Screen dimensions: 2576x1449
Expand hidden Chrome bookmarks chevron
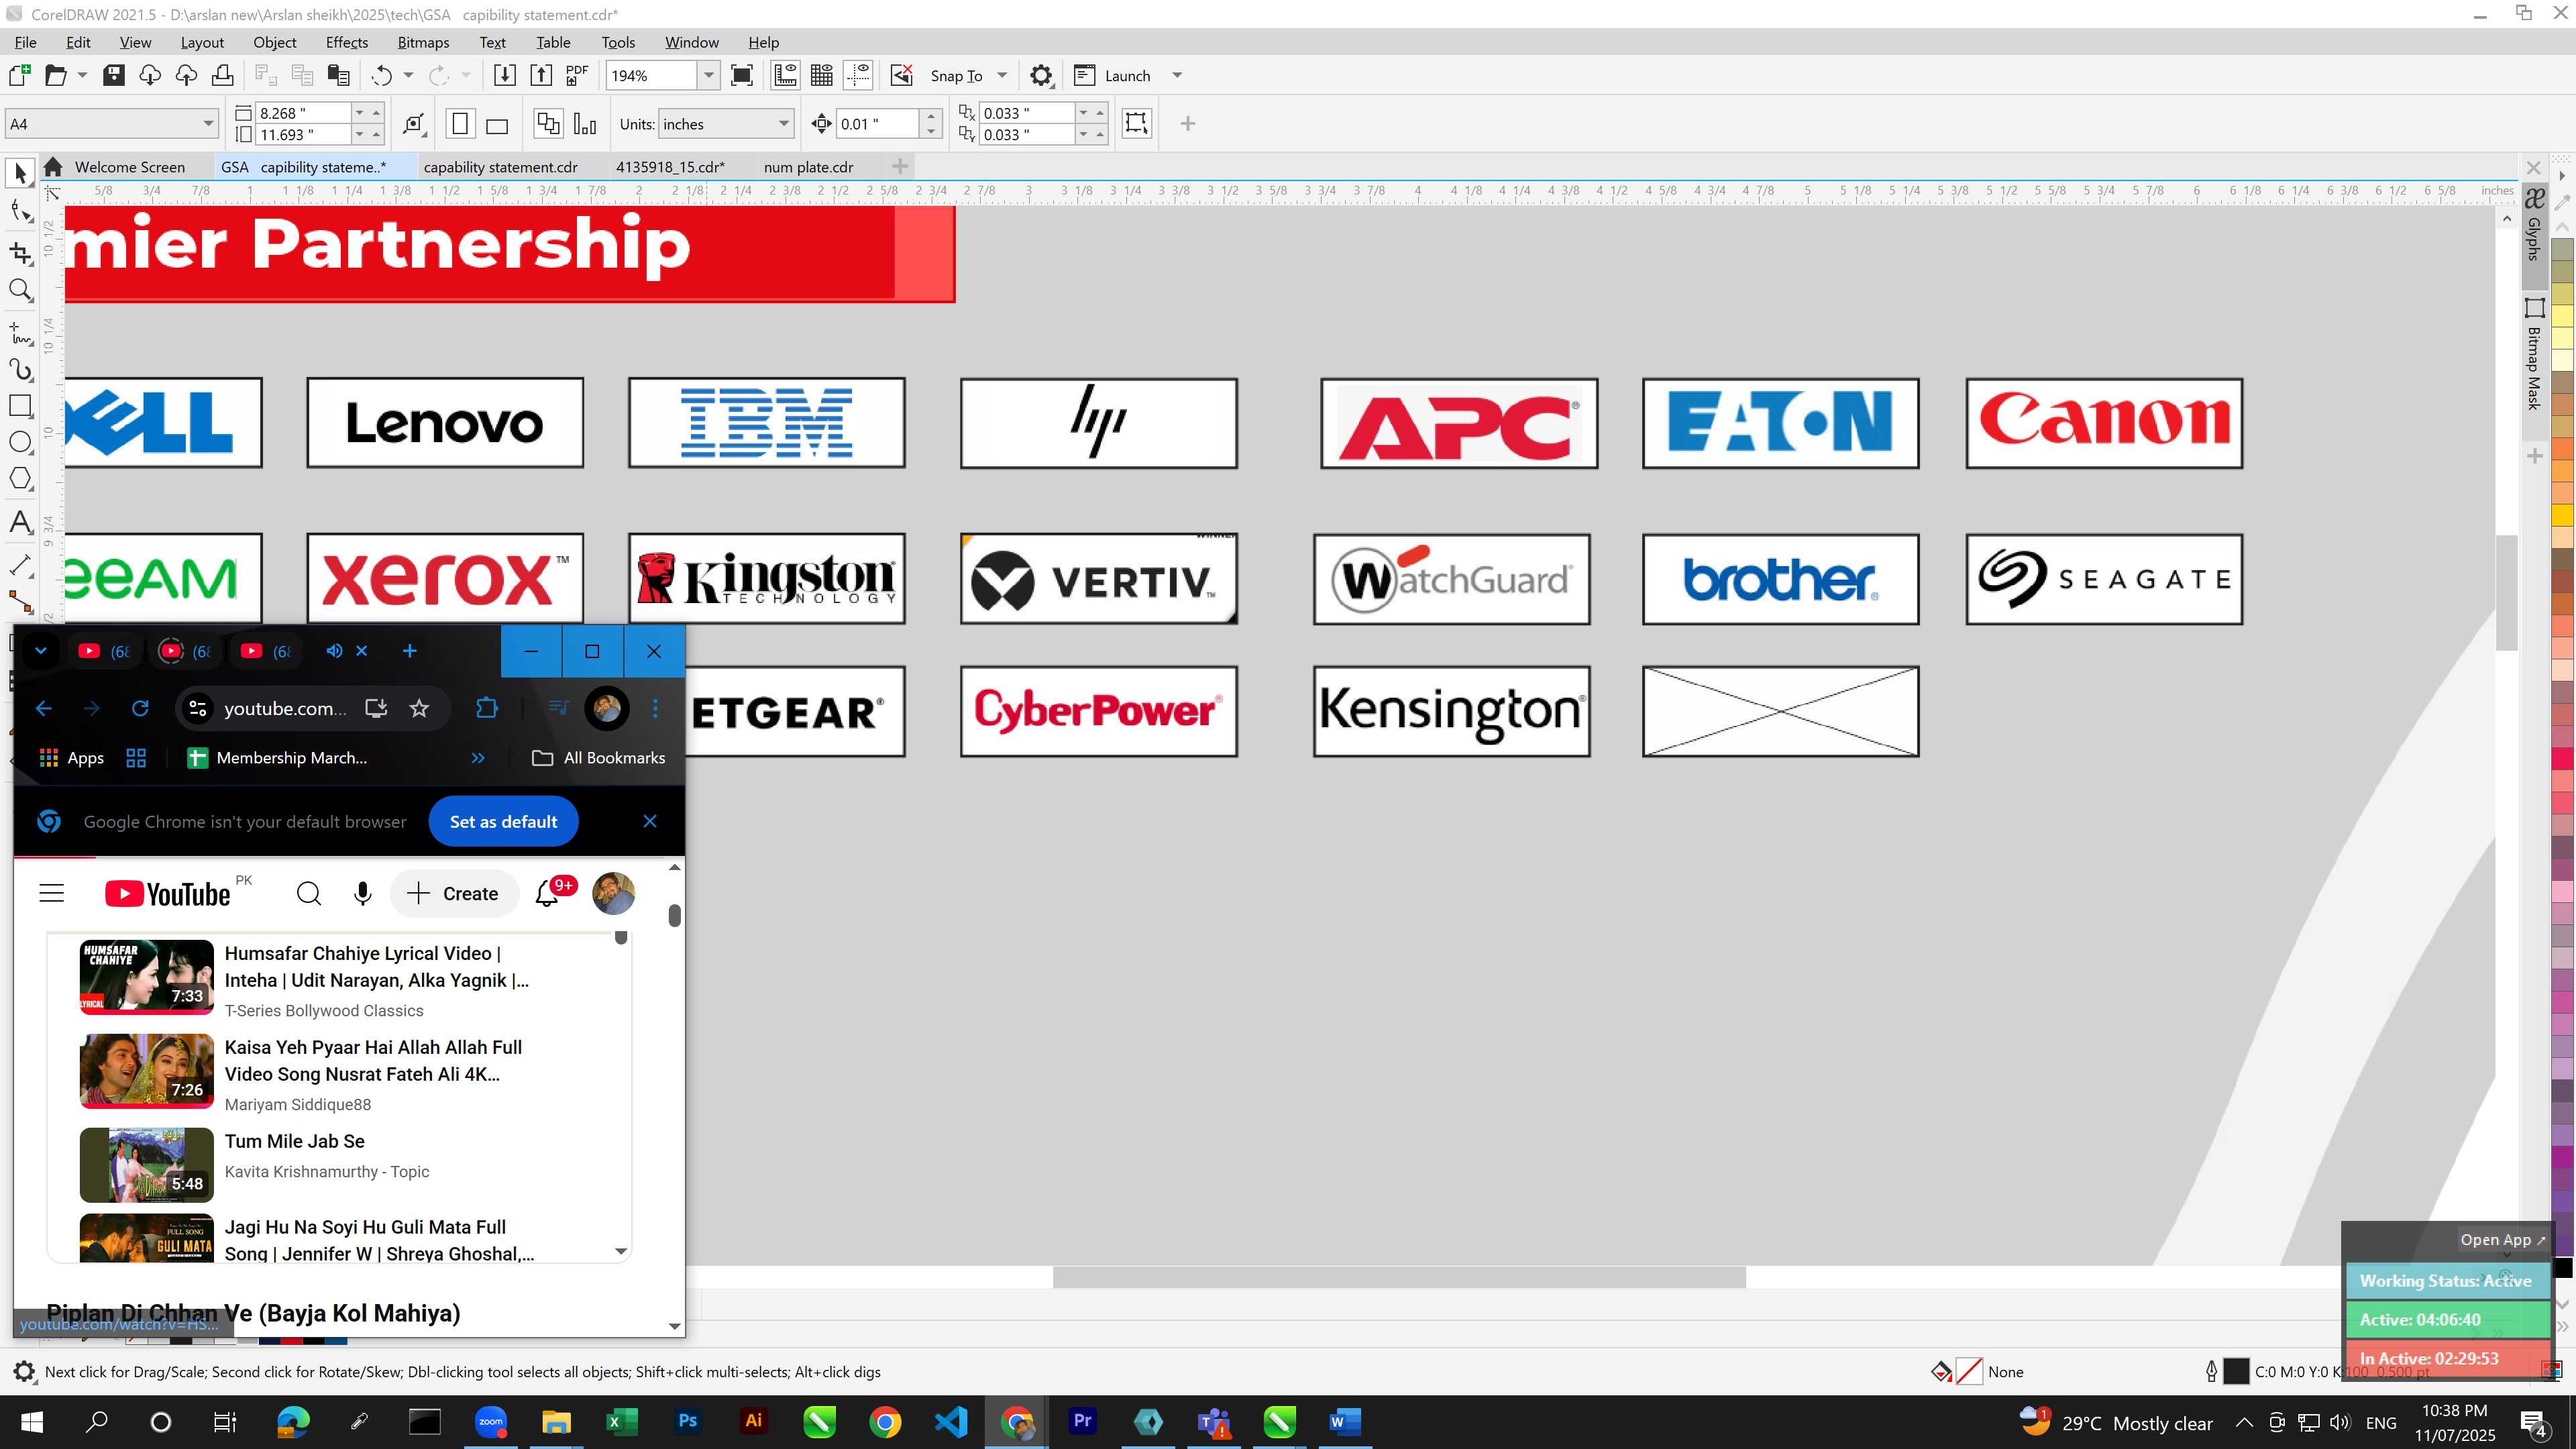coord(478,758)
